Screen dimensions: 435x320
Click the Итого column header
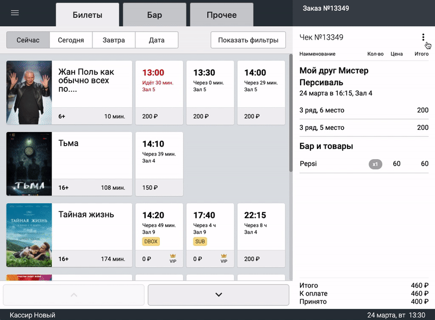coord(422,54)
